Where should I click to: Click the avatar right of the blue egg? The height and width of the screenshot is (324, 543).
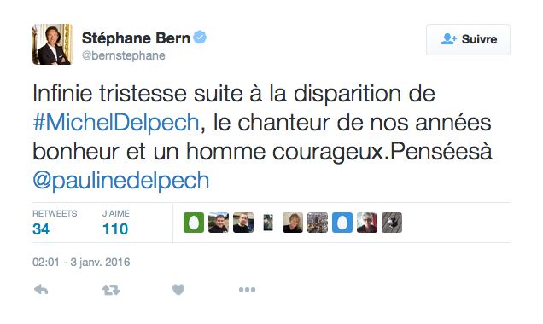[x=367, y=223]
